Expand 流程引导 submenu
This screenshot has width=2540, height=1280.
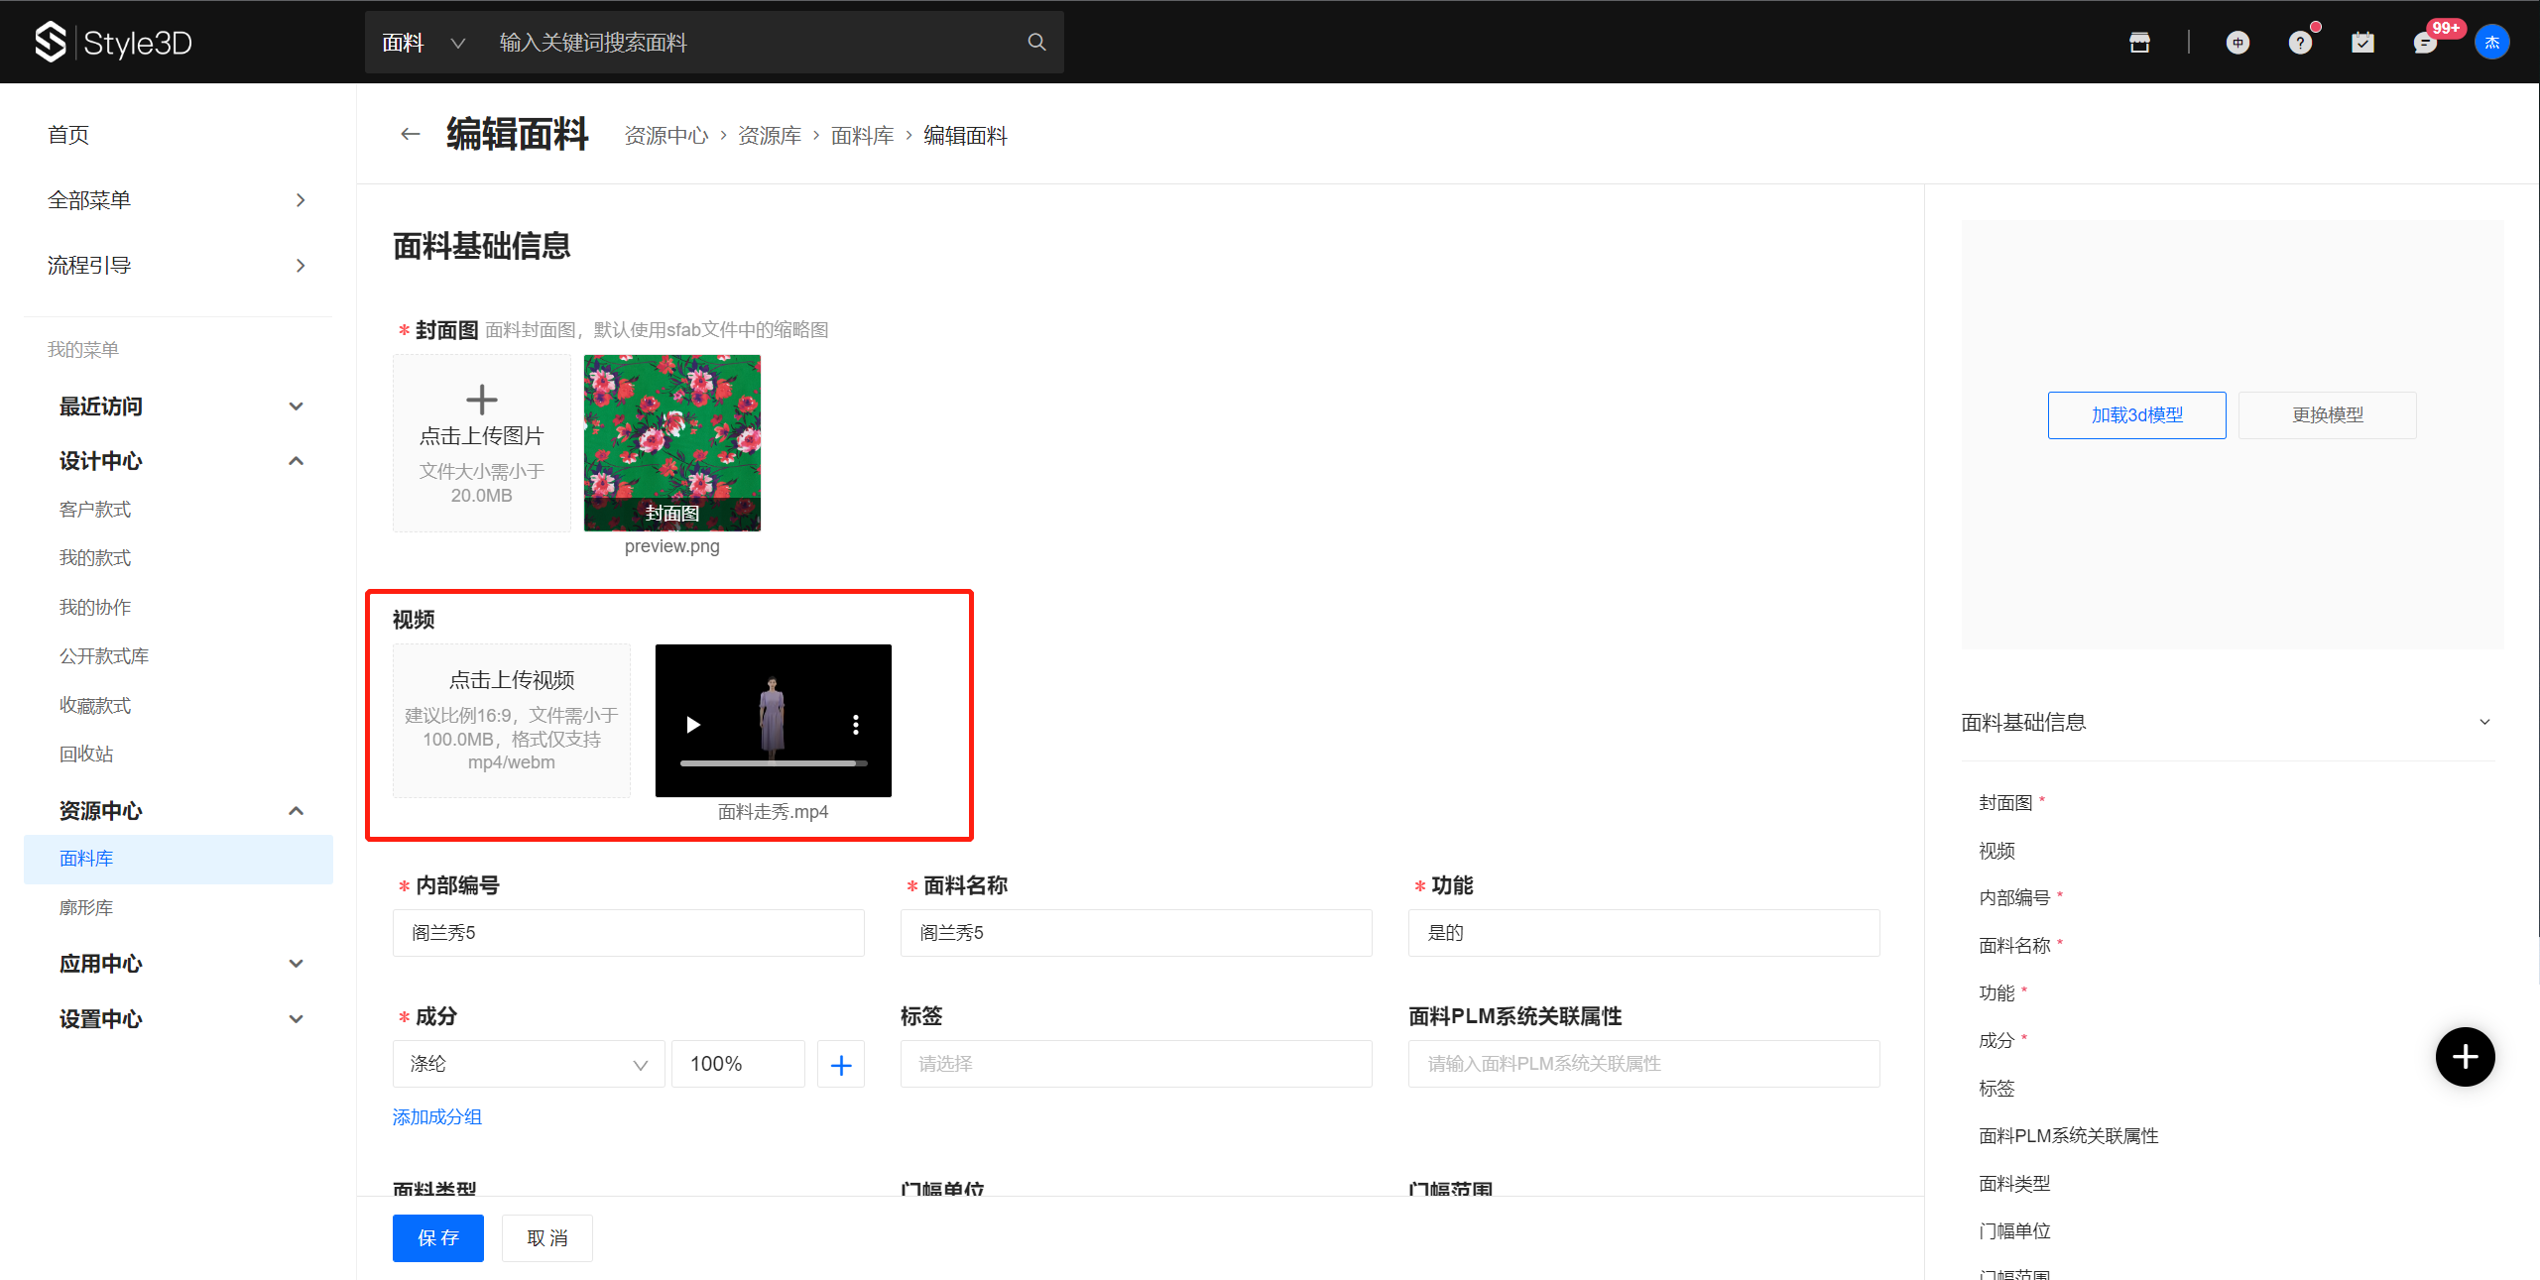click(x=301, y=266)
